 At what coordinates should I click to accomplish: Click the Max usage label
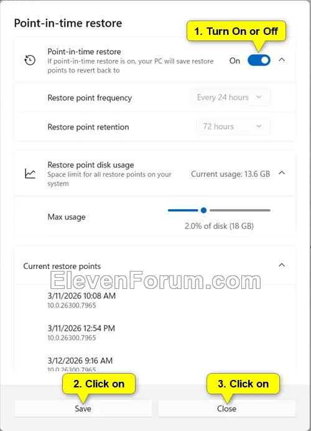coord(67,217)
